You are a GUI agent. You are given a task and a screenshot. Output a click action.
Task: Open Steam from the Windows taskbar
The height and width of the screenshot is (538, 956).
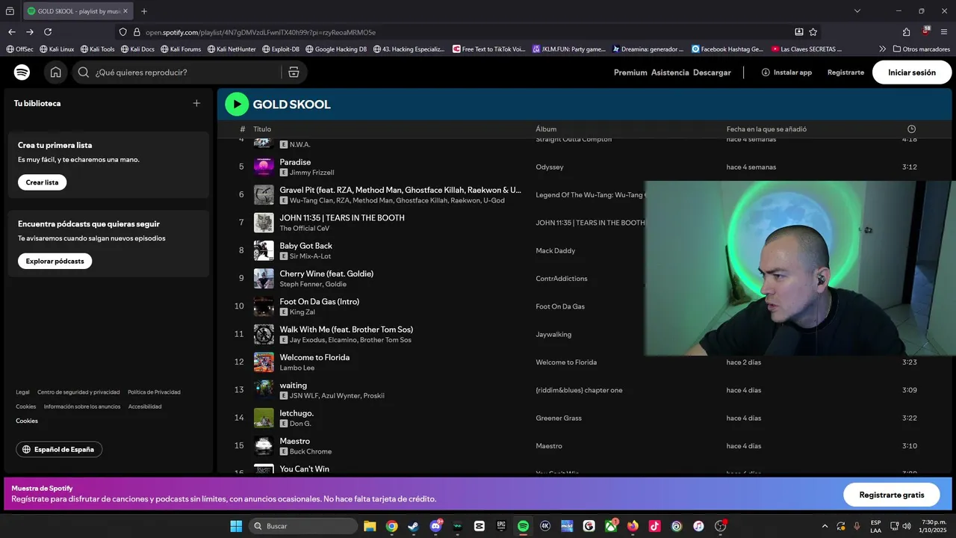pyautogui.click(x=413, y=526)
